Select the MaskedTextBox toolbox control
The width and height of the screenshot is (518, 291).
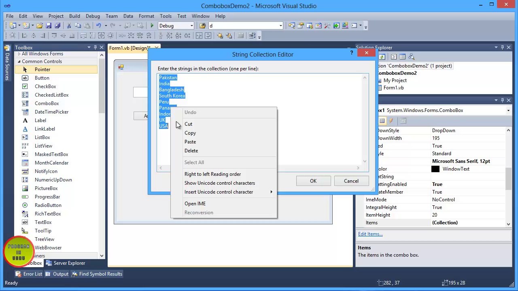[51, 154]
